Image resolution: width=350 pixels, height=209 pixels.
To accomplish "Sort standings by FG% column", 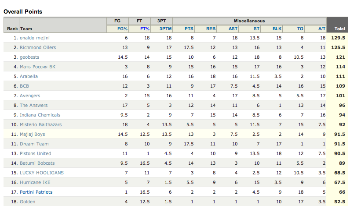I will pos(122,28).
